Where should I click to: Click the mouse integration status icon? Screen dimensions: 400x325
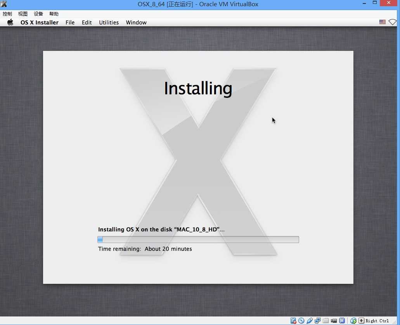pyautogui.click(x=353, y=321)
